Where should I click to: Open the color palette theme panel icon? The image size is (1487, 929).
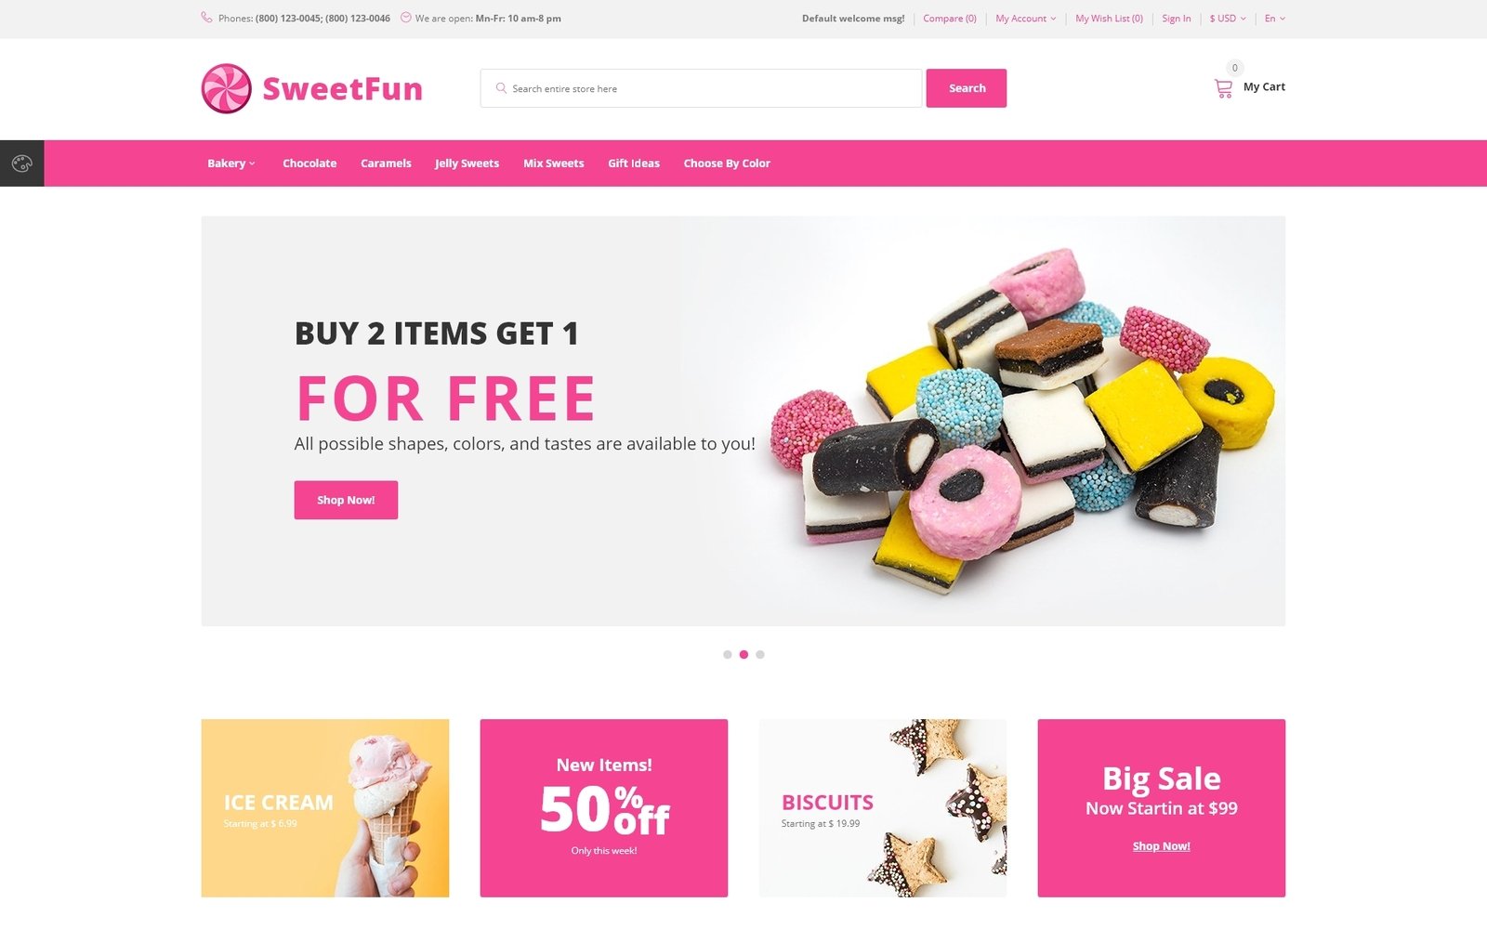21,164
